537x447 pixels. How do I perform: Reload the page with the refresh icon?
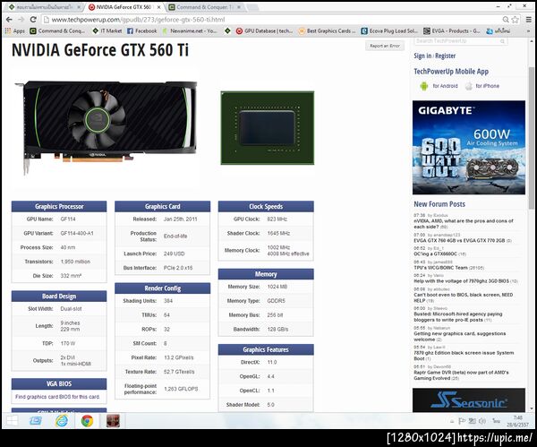tap(33, 20)
